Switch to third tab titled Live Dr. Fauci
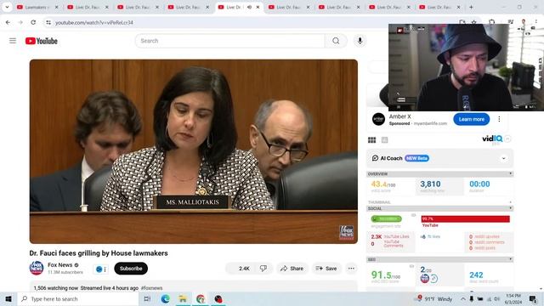544x306 pixels. pyautogui.click(x=188, y=7)
